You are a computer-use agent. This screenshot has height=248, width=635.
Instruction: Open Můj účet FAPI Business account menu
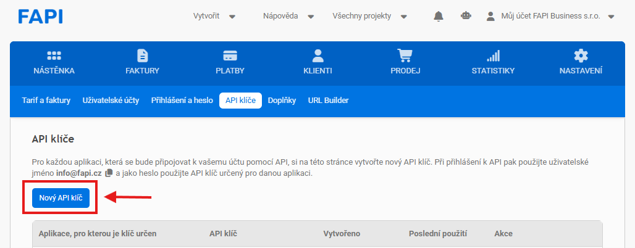(551, 16)
